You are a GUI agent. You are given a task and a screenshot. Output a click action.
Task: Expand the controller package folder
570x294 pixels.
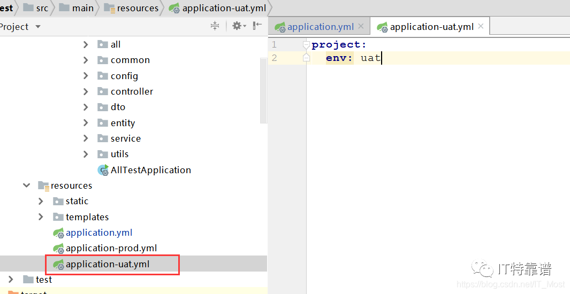[86, 91]
